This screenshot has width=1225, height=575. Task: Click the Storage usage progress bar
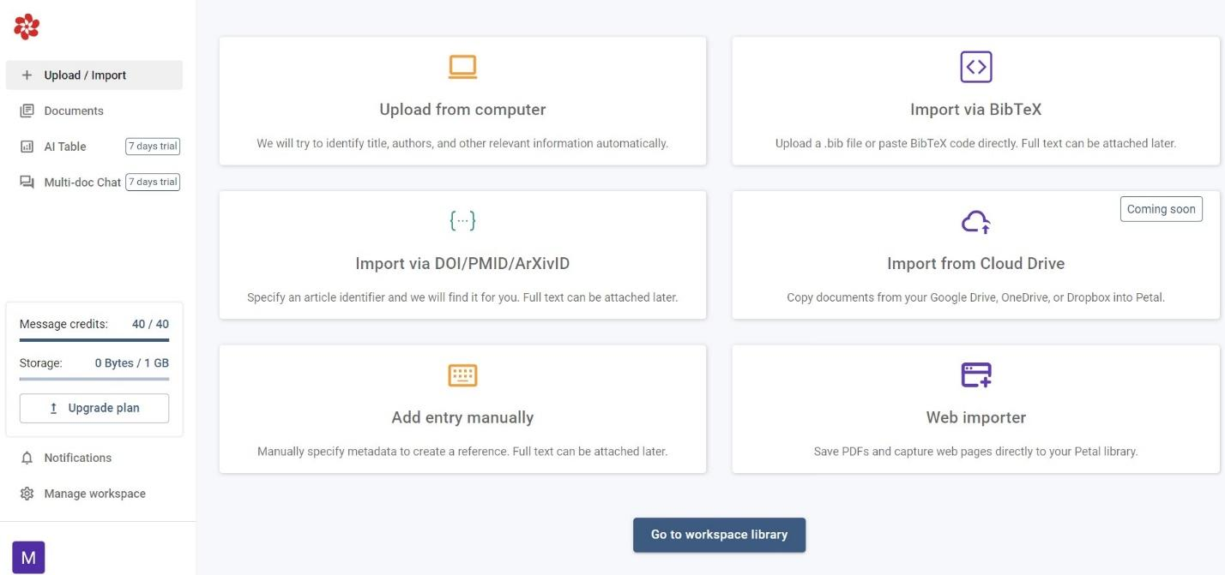click(x=94, y=379)
